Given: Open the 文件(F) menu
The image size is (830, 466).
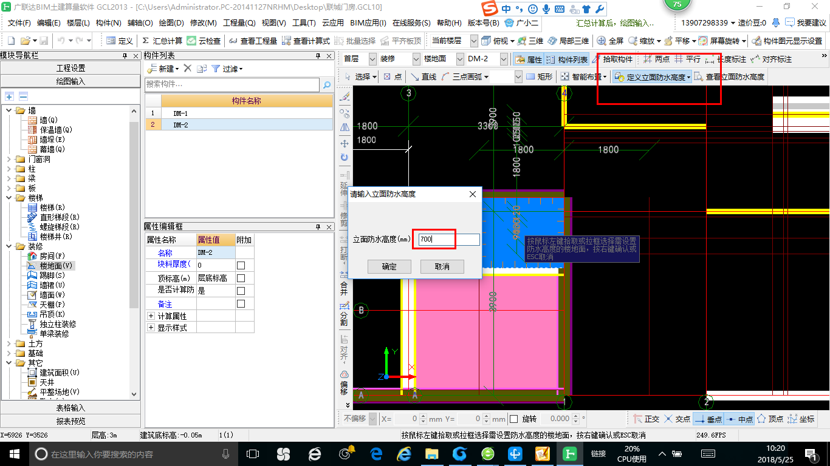Looking at the screenshot, I should pyautogui.click(x=19, y=23).
